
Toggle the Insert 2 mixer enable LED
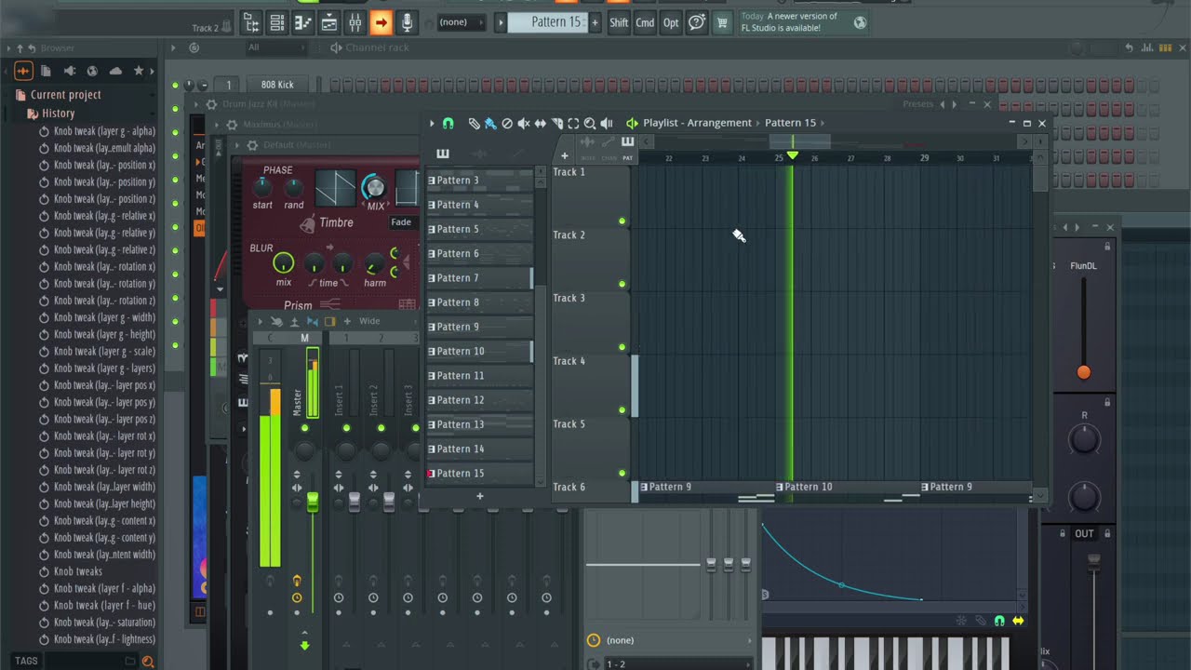[381, 428]
